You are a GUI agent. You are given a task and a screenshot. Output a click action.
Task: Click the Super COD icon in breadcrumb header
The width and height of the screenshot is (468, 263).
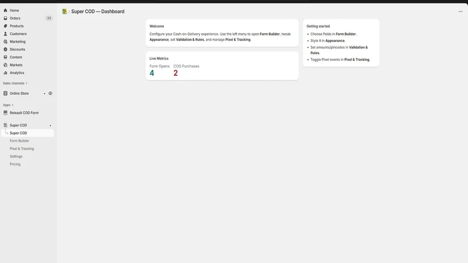64,11
